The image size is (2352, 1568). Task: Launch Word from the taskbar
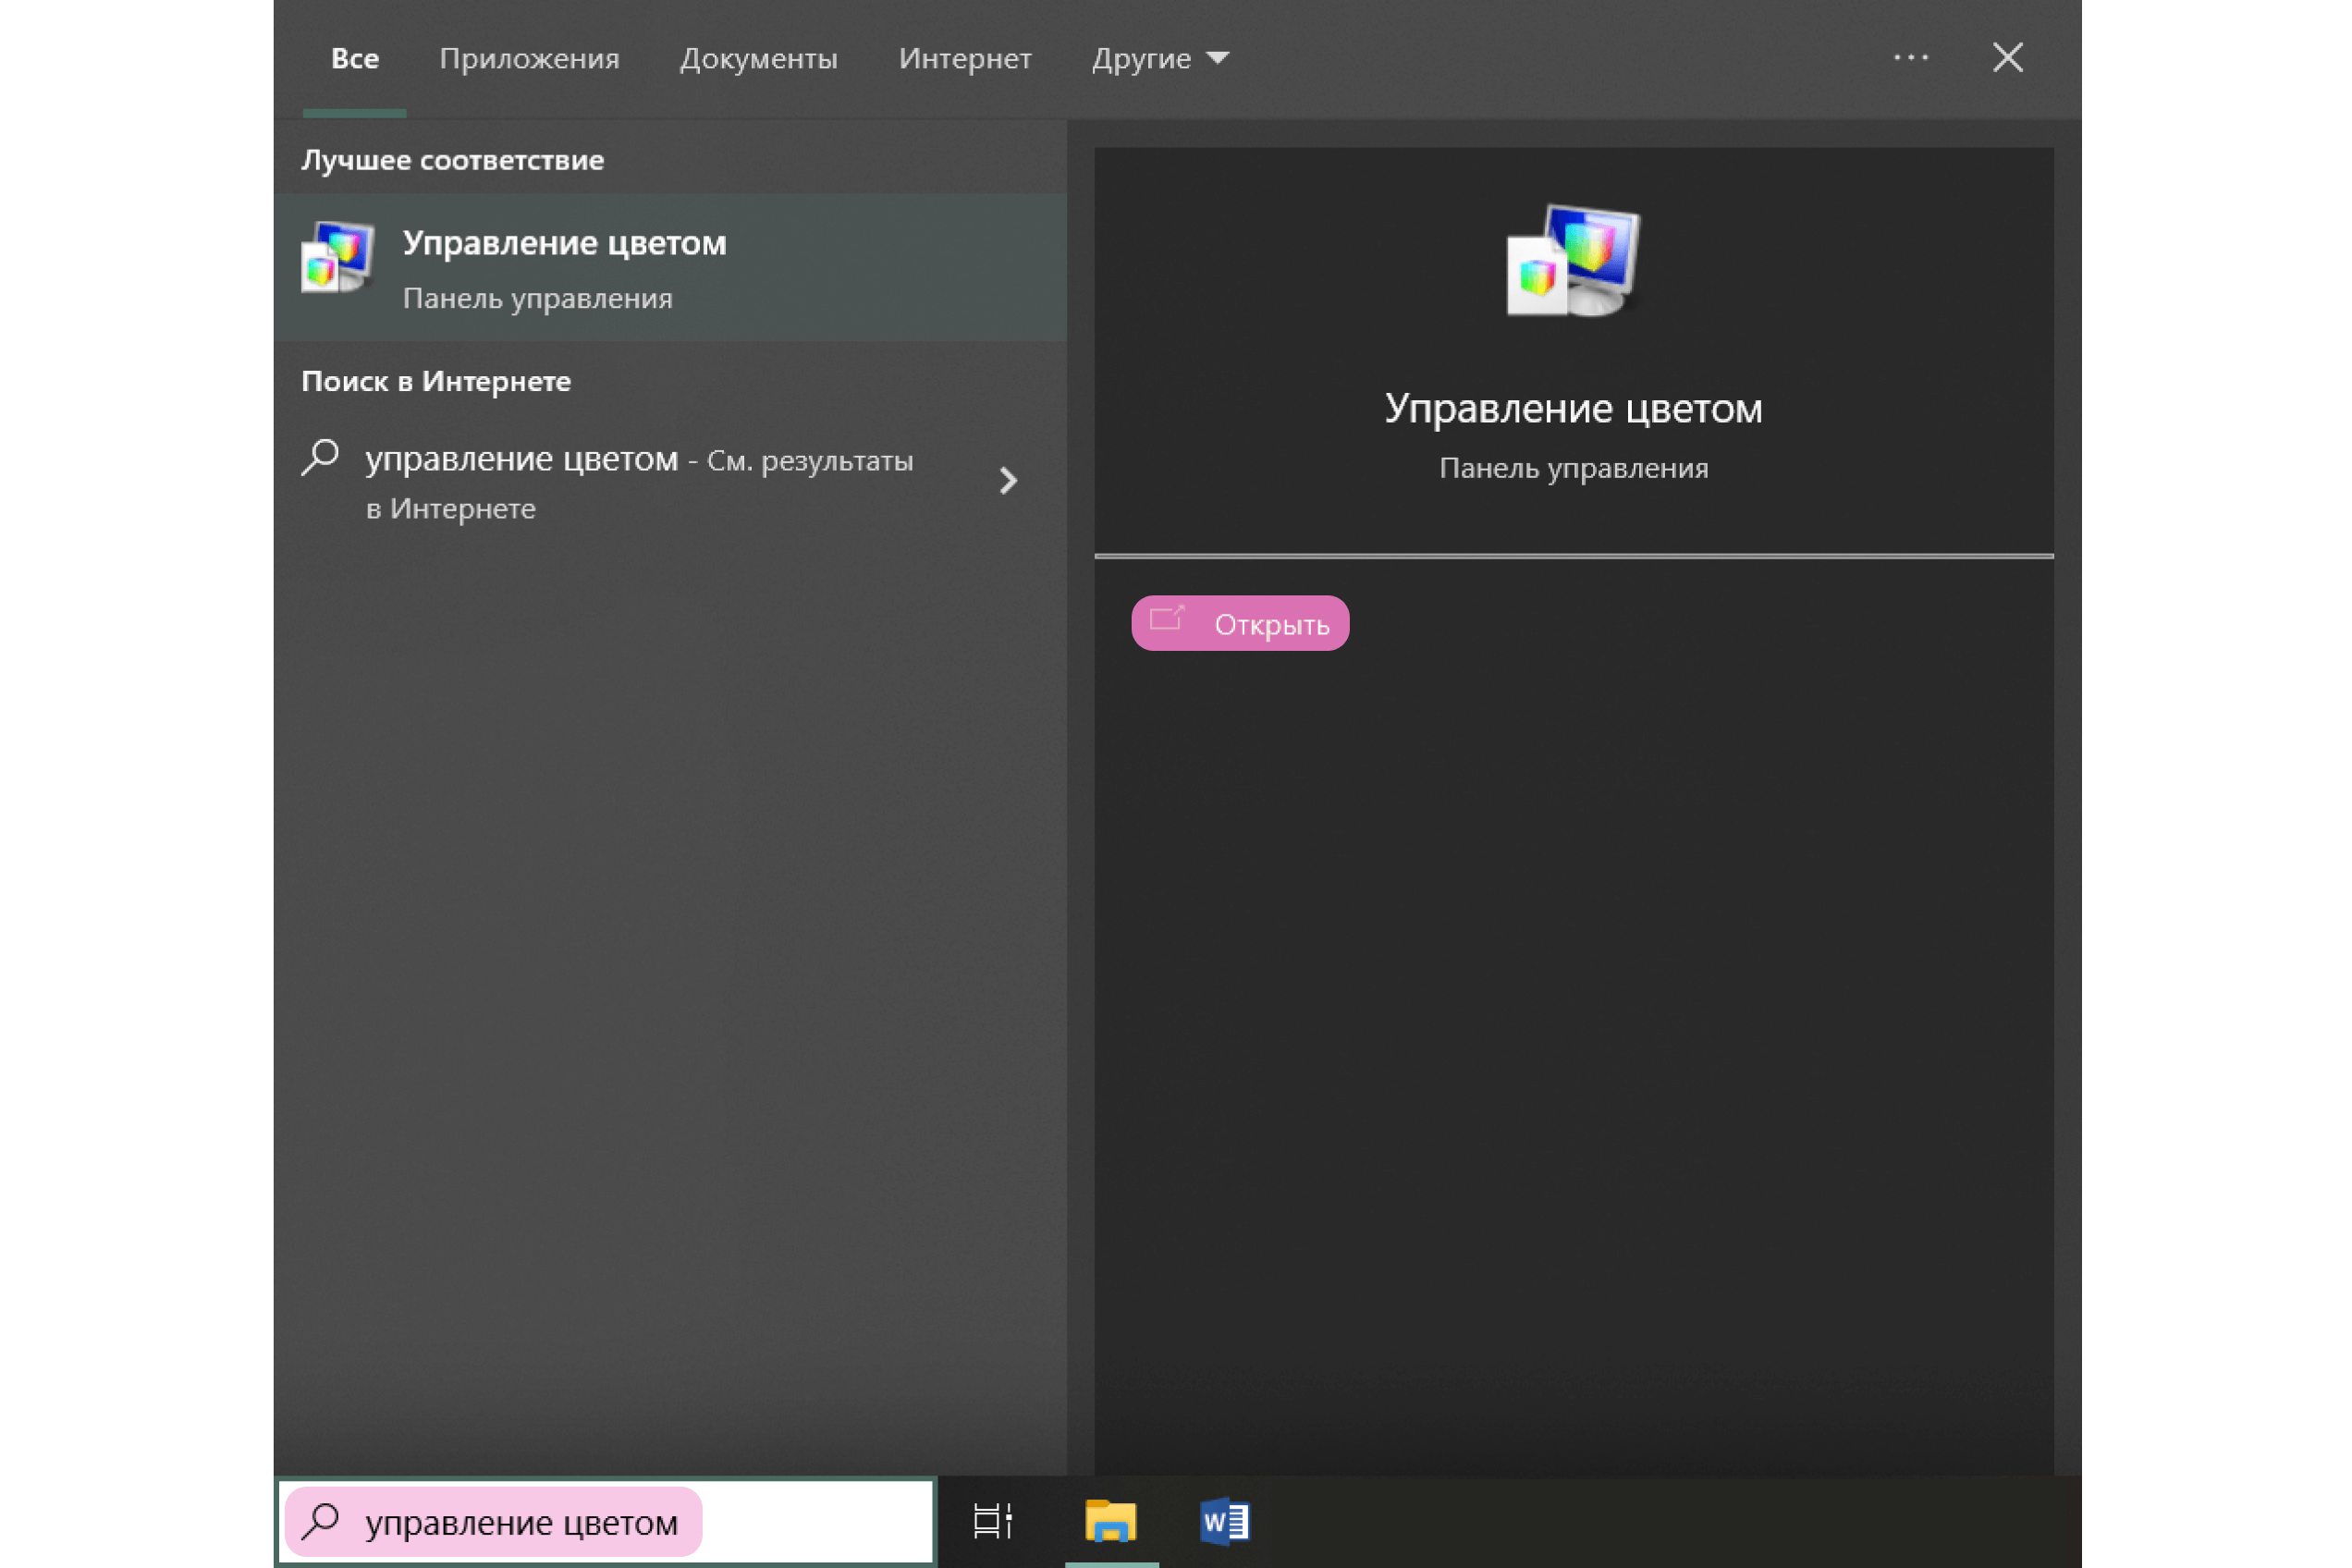click(1224, 1521)
